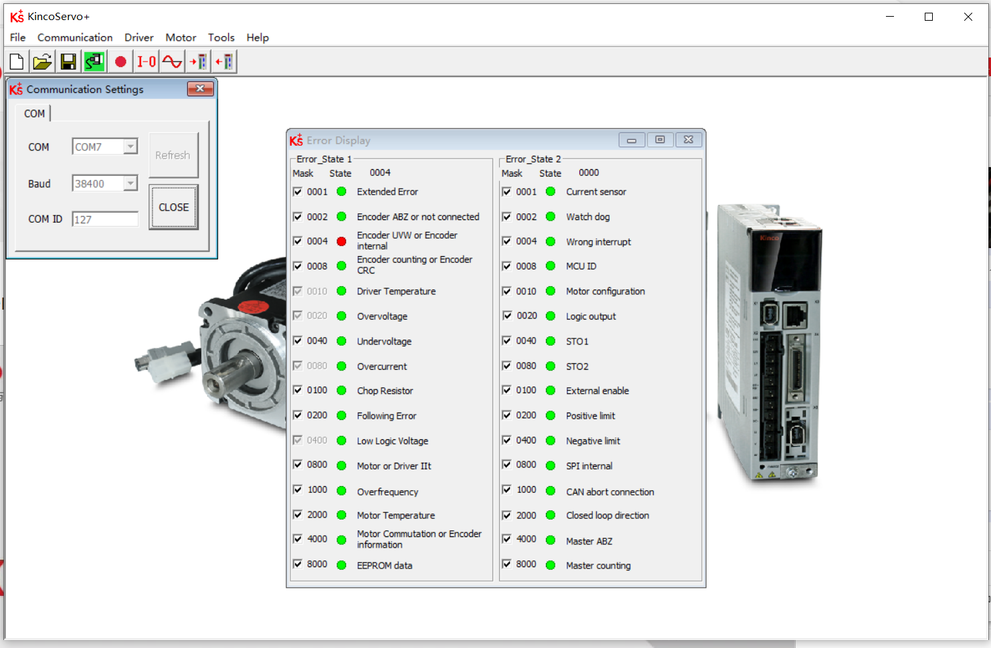Viewport: 991px width, 648px height.
Task: Click the green LED beside CAN abort connection
Action: click(x=551, y=491)
